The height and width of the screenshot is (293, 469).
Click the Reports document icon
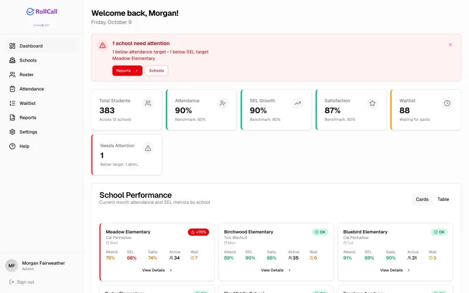12,118
